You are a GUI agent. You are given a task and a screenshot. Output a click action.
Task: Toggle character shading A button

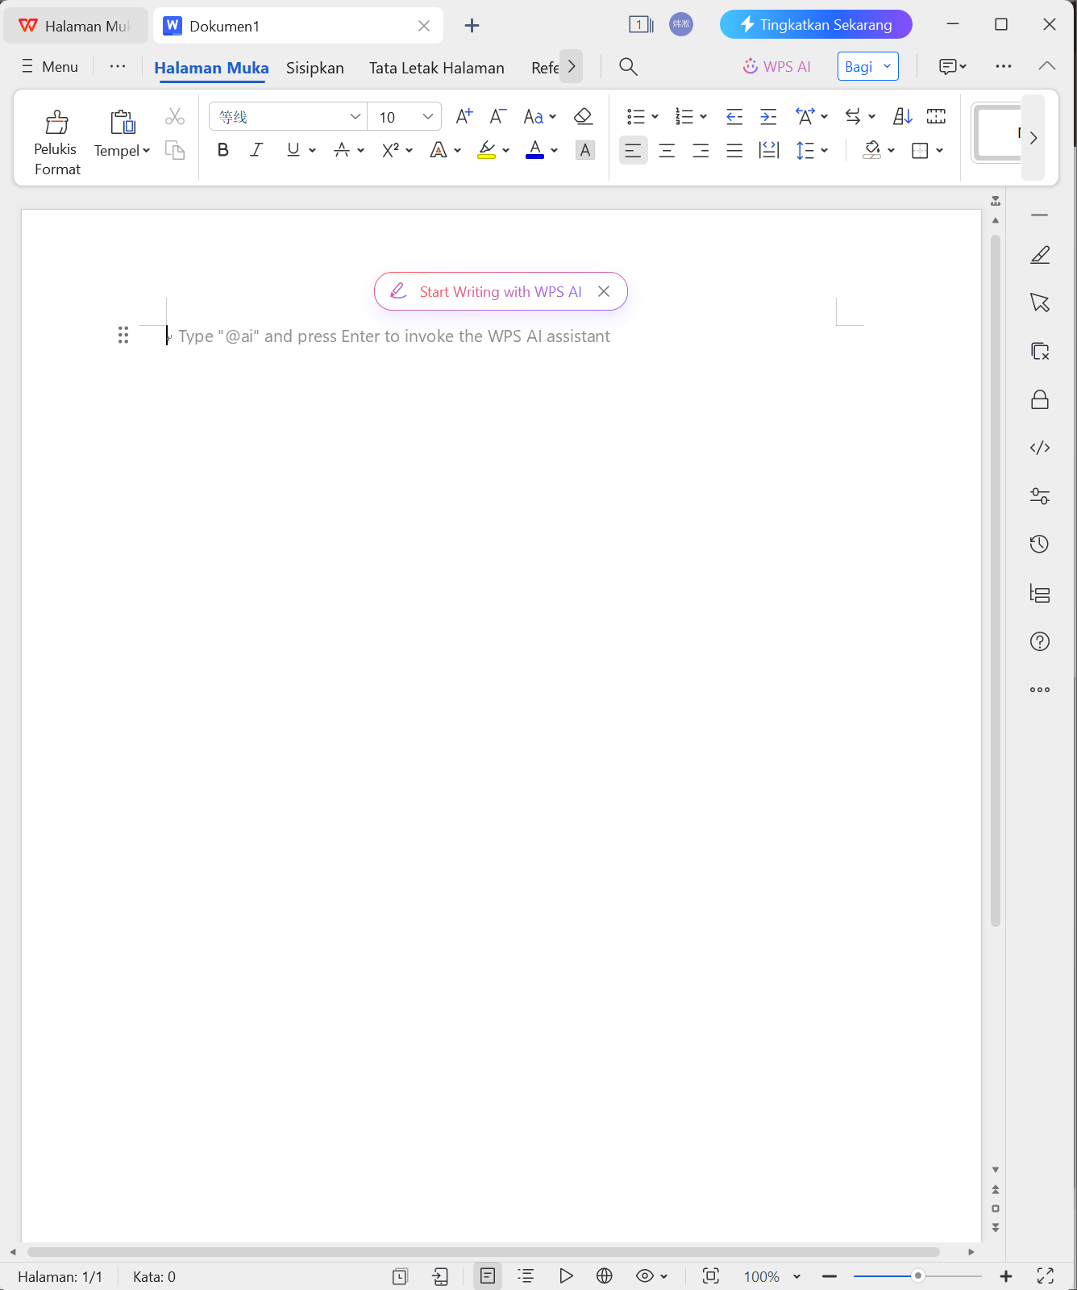coord(585,150)
